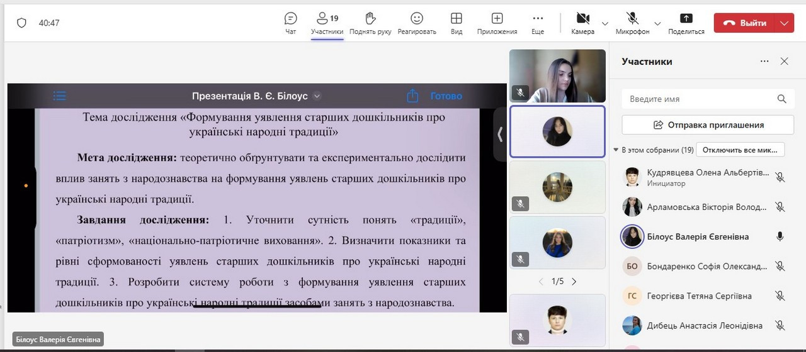
Task: Click the Поделиться share screen icon
Action: pyautogui.click(x=686, y=23)
